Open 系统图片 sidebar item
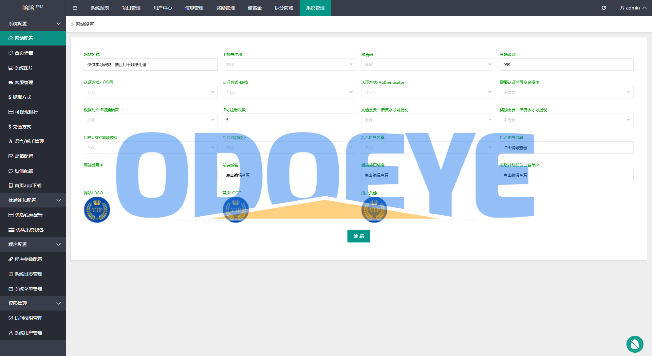The width and height of the screenshot is (652, 356). click(24, 68)
